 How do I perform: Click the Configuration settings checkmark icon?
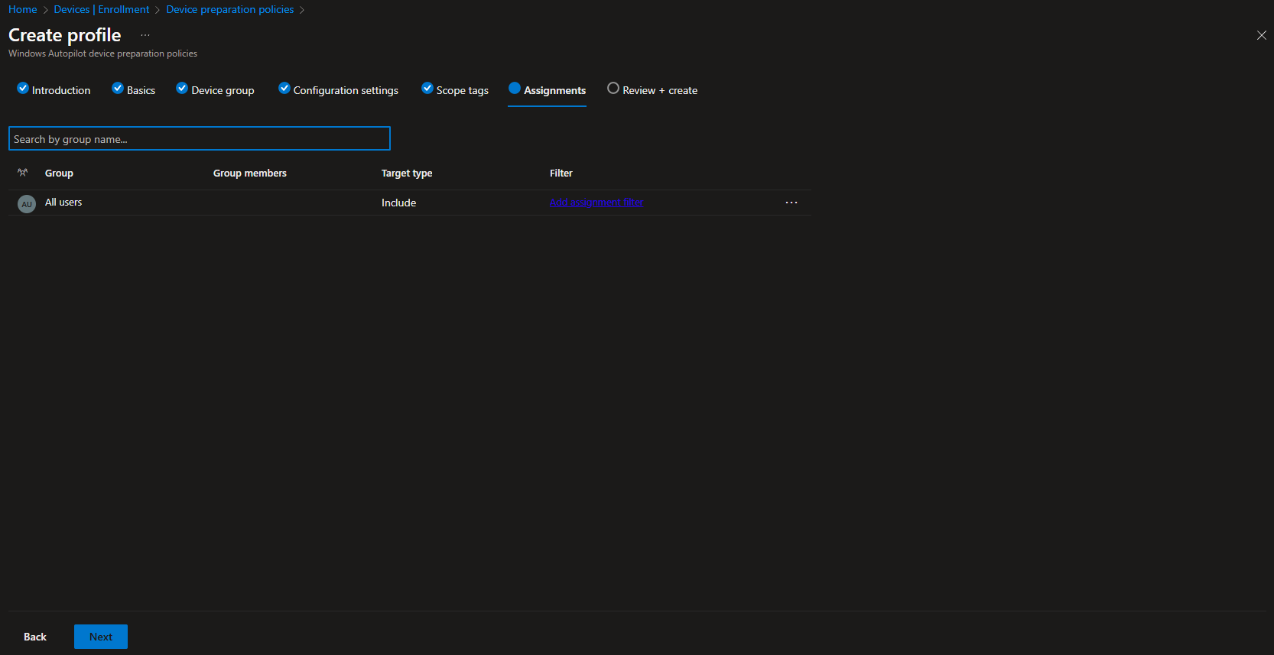point(284,88)
